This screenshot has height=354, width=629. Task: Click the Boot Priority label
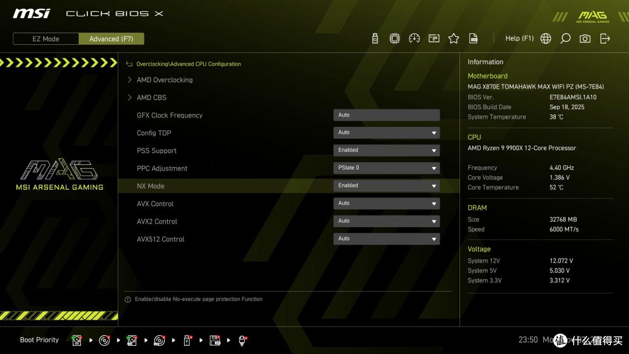pos(40,340)
